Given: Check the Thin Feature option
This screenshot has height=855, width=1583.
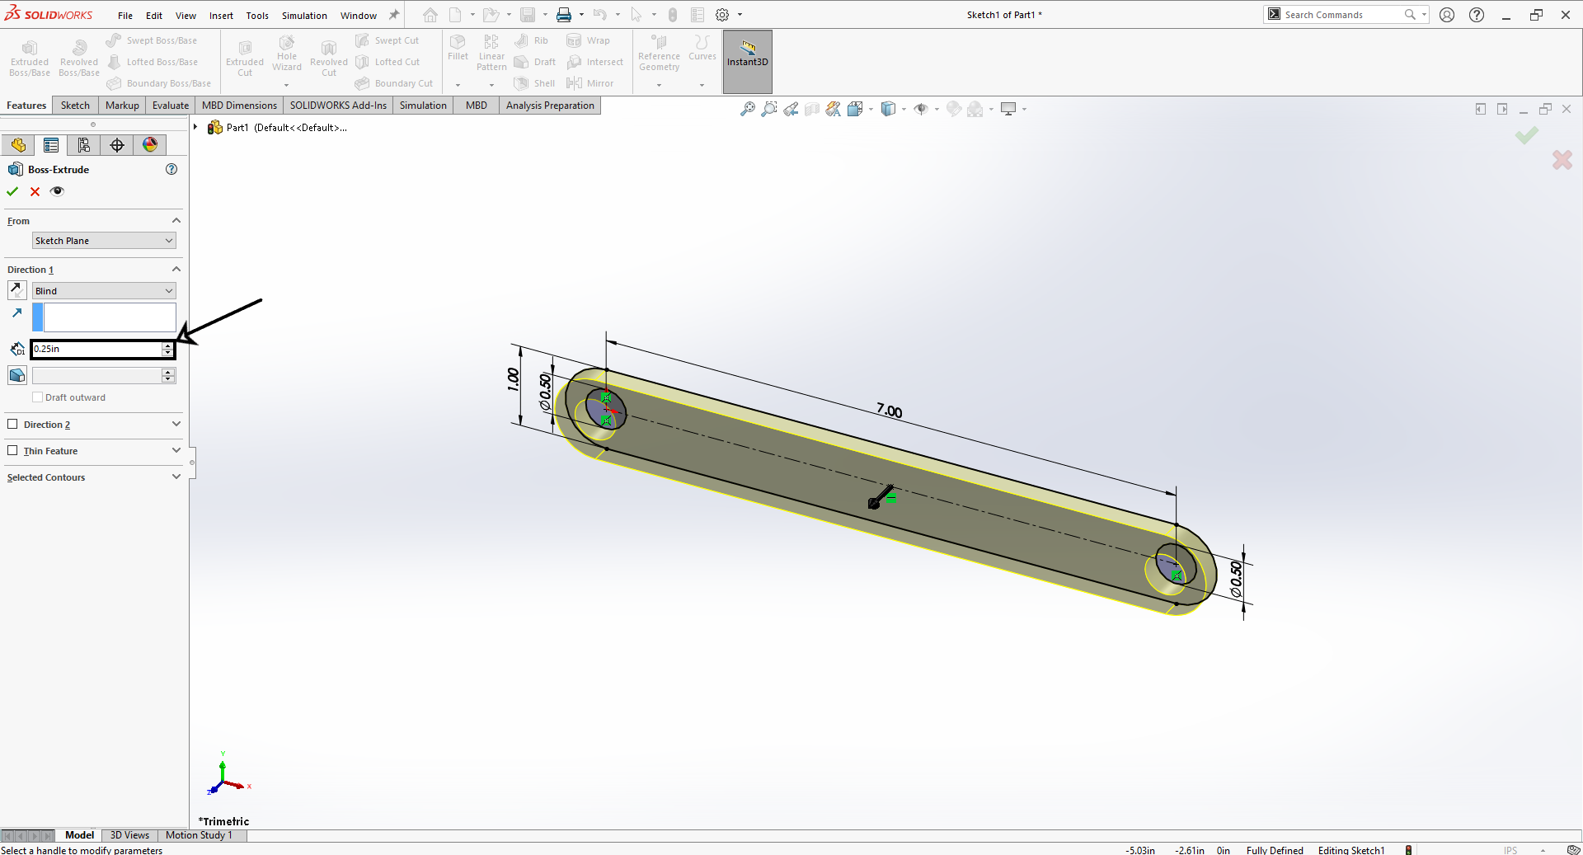Looking at the screenshot, I should [13, 450].
